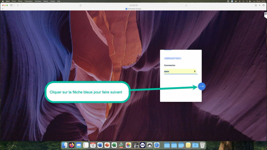Open a new tab with plus icon
Viewport: 267px width, 150px height.
click(x=260, y=5)
